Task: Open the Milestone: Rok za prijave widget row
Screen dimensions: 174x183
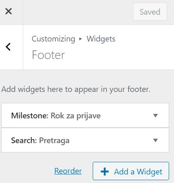Action: [x=85, y=115]
